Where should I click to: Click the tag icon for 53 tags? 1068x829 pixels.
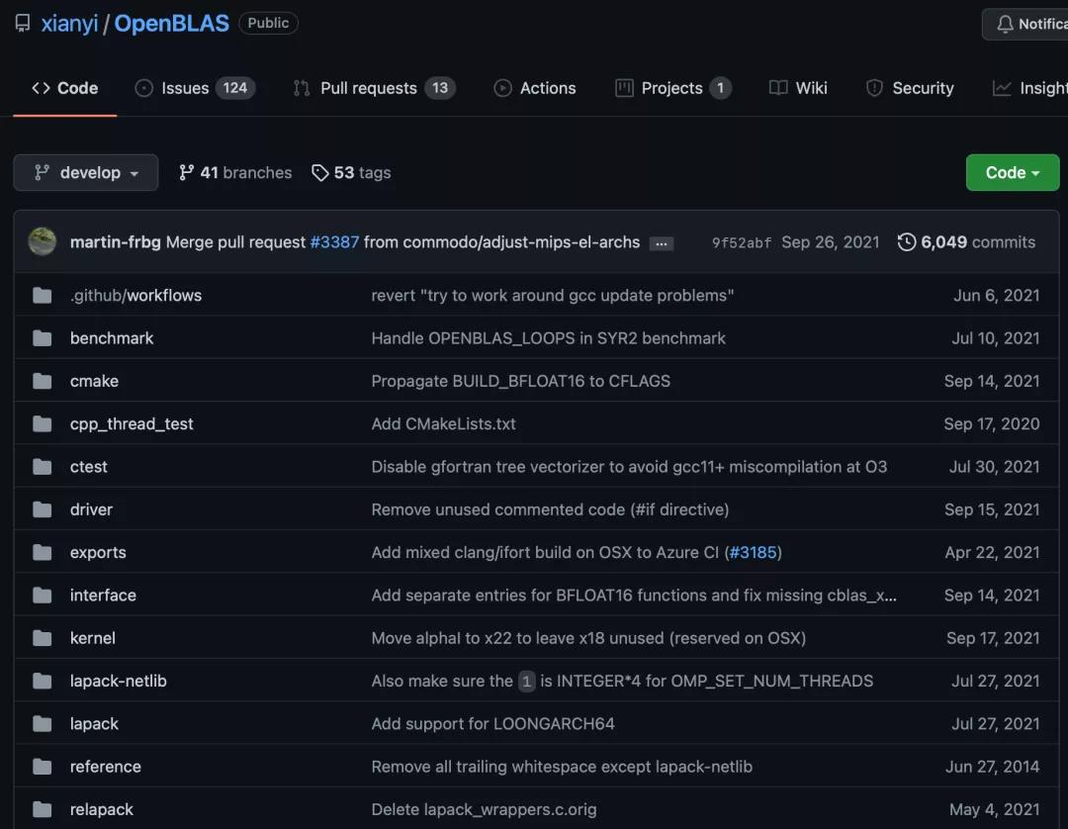(319, 173)
